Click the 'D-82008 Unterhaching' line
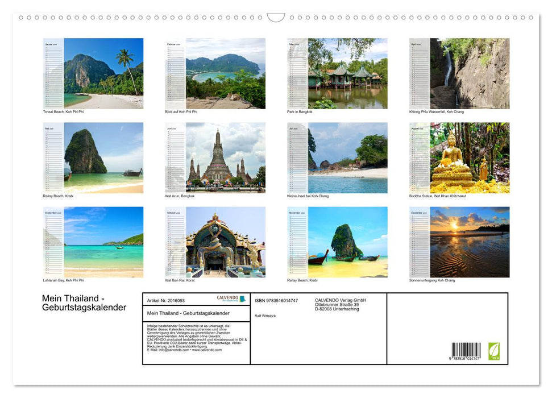Image resolution: width=552 pixels, height=398 pixels. pos(337,309)
